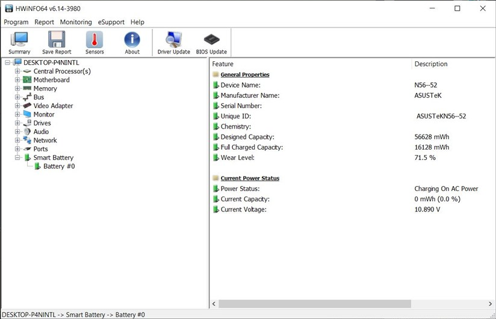The width and height of the screenshot is (496, 319).
Task: Click the HWiNFO64 title bar app icon
Action: pos(9,8)
